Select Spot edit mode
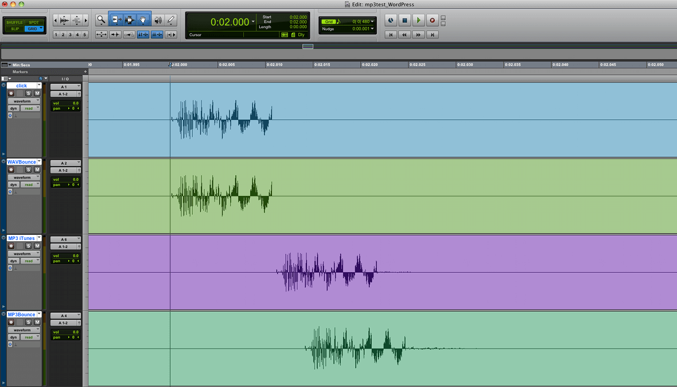The width and height of the screenshot is (677, 387). [x=34, y=22]
